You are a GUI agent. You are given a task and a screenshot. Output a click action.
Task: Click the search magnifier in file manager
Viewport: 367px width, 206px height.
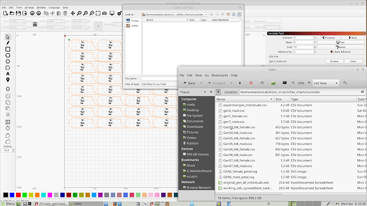tap(345, 83)
